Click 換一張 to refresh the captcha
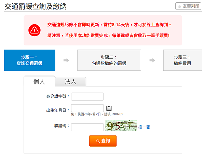The height and width of the screenshot is (159, 205). tap(144, 127)
